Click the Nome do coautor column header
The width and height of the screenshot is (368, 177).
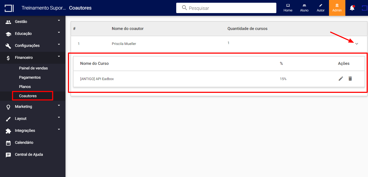(128, 29)
